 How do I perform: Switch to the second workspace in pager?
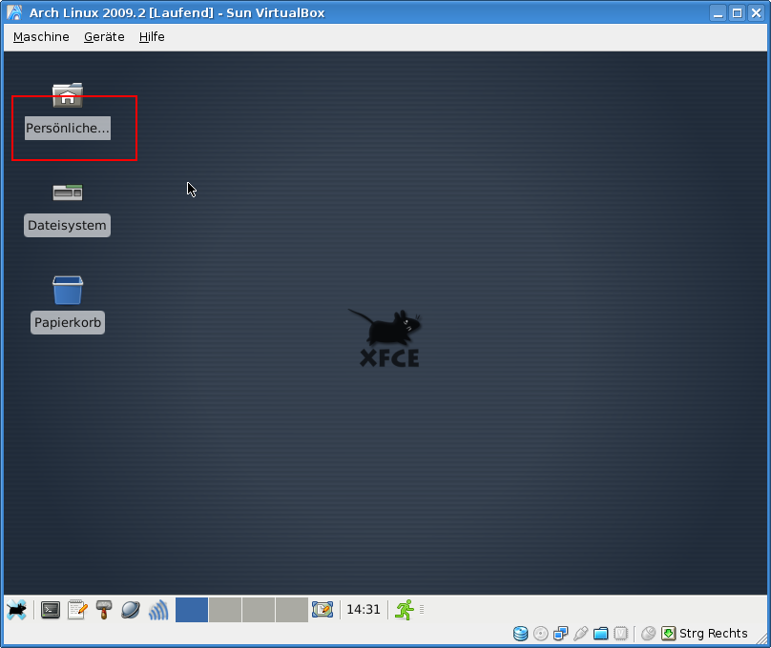[225, 610]
